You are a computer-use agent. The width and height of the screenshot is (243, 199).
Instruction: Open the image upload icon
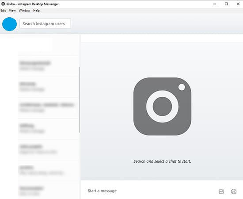pyautogui.click(x=221, y=191)
